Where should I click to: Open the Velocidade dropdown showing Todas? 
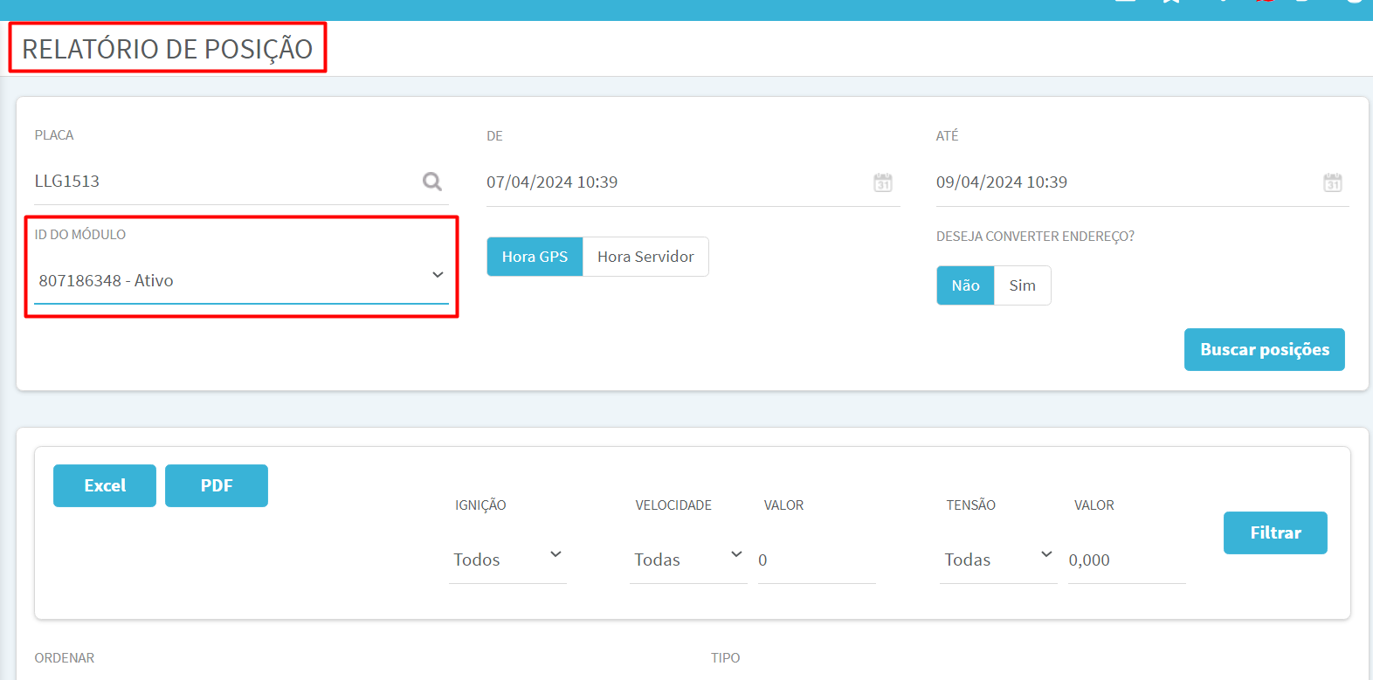[688, 560]
